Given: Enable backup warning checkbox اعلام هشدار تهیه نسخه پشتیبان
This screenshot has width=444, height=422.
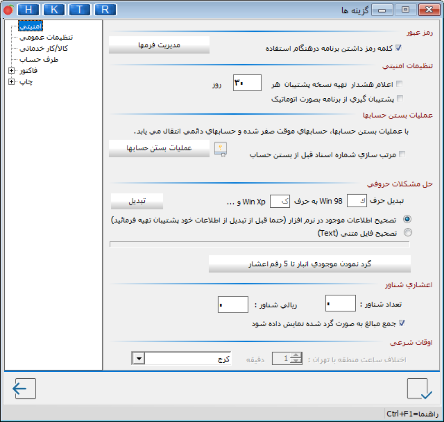Looking at the screenshot, I should pyautogui.click(x=399, y=84).
